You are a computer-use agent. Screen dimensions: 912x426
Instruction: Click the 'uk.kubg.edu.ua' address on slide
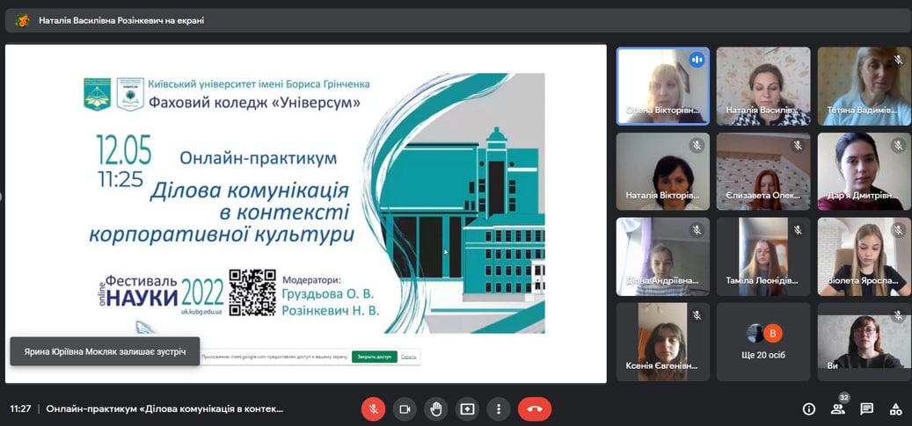201,312
